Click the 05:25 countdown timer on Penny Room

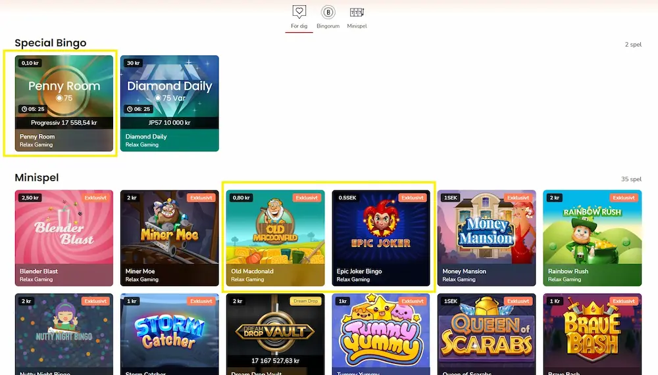pos(33,109)
